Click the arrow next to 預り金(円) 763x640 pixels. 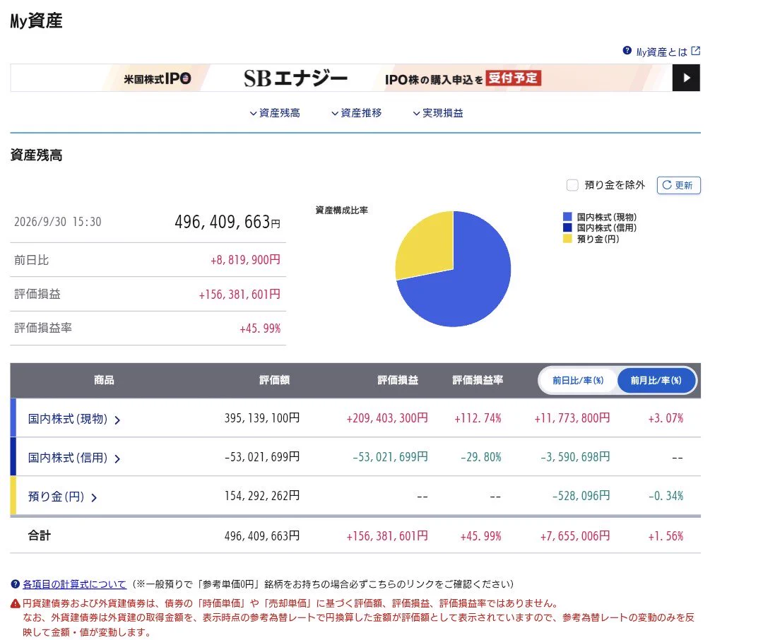coord(94,497)
